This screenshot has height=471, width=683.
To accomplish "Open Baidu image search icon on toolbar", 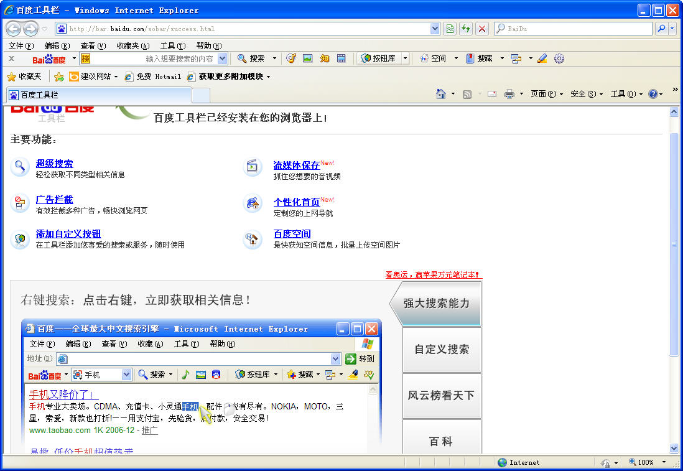I will (307, 58).
